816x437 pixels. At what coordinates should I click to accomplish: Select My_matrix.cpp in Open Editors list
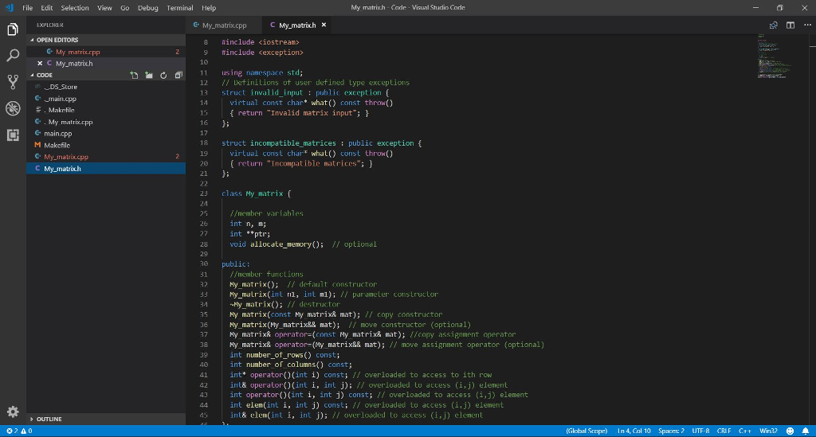tap(106, 52)
